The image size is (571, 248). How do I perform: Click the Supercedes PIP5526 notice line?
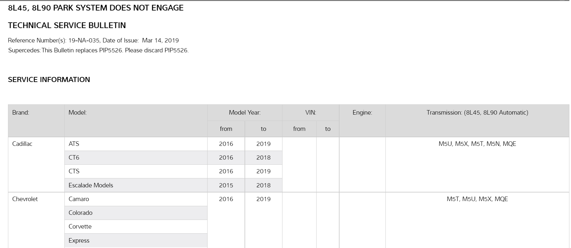pyautogui.click(x=98, y=50)
